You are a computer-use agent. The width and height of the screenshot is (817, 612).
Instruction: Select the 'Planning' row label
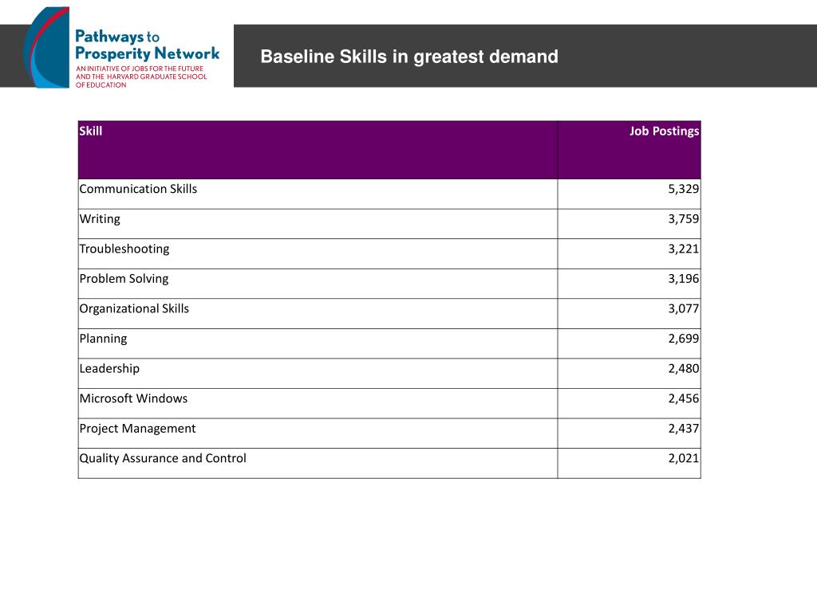coord(103,339)
